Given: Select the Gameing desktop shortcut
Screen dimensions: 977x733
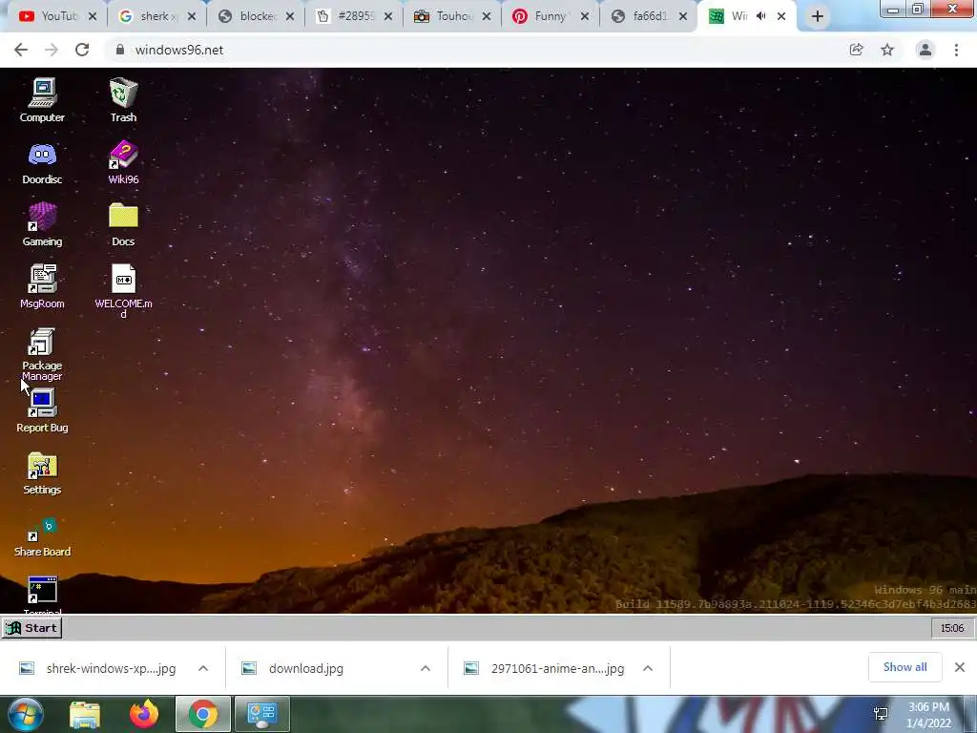Looking at the screenshot, I should (x=42, y=224).
